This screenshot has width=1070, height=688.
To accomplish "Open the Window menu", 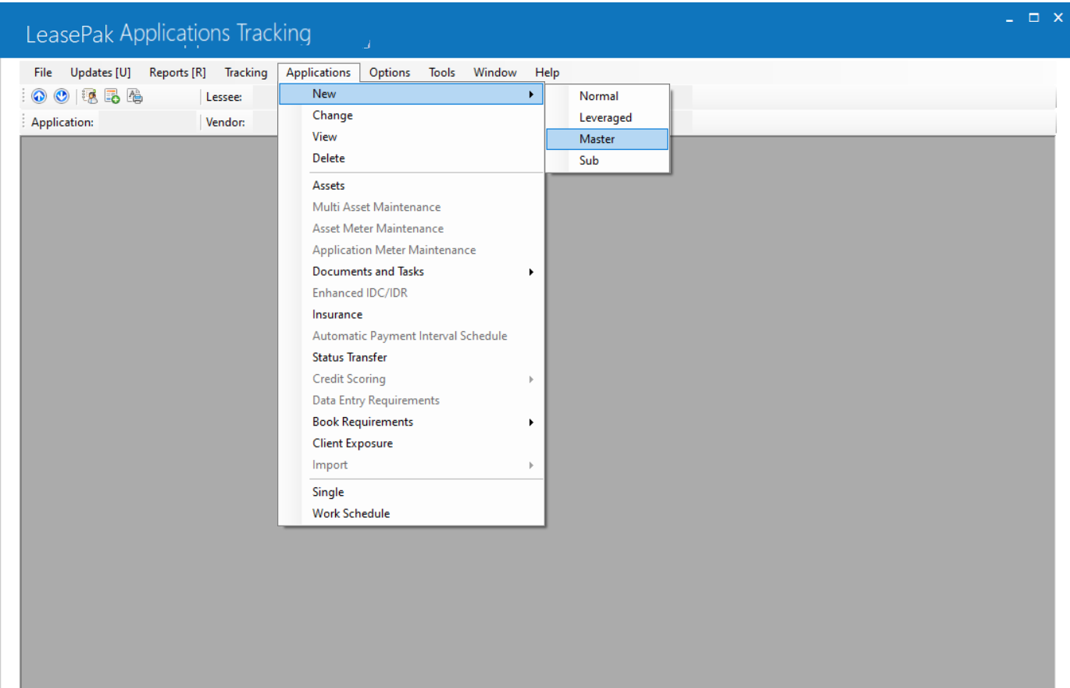I will point(495,73).
